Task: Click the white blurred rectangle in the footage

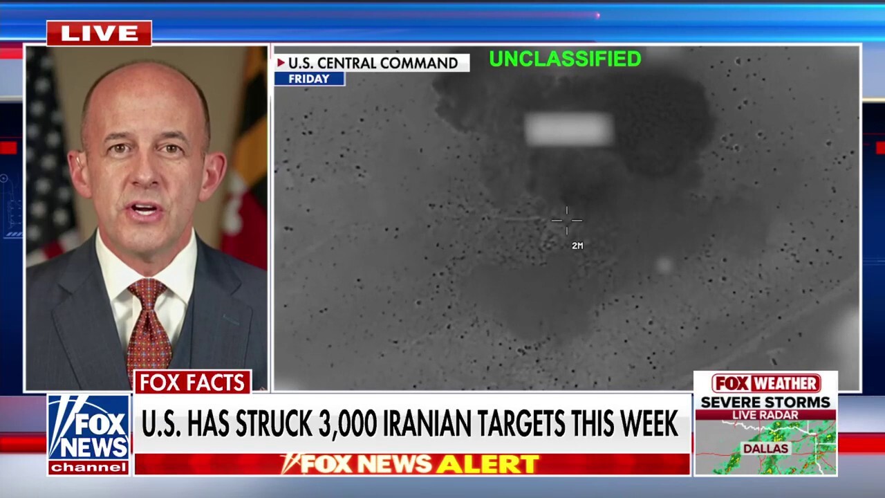Action: (569, 129)
